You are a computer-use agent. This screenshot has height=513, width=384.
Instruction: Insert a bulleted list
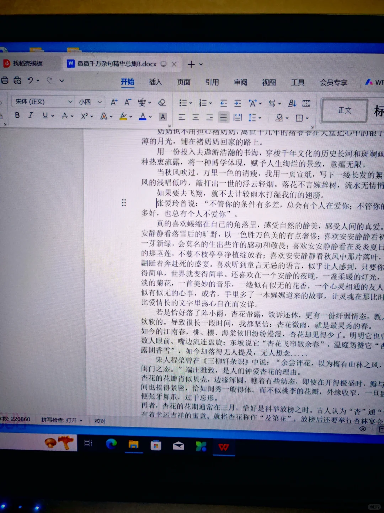(x=183, y=103)
